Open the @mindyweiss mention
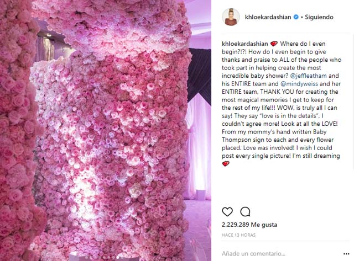Screen dimensions: 354x261 click(x=299, y=84)
